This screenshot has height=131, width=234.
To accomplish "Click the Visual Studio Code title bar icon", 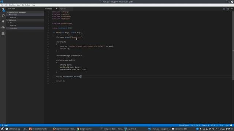I will pos(1,1).
